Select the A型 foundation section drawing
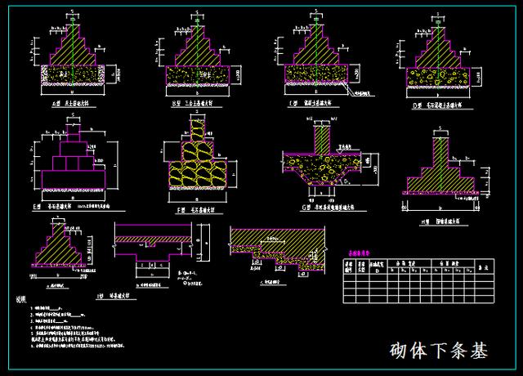 pos(77,53)
